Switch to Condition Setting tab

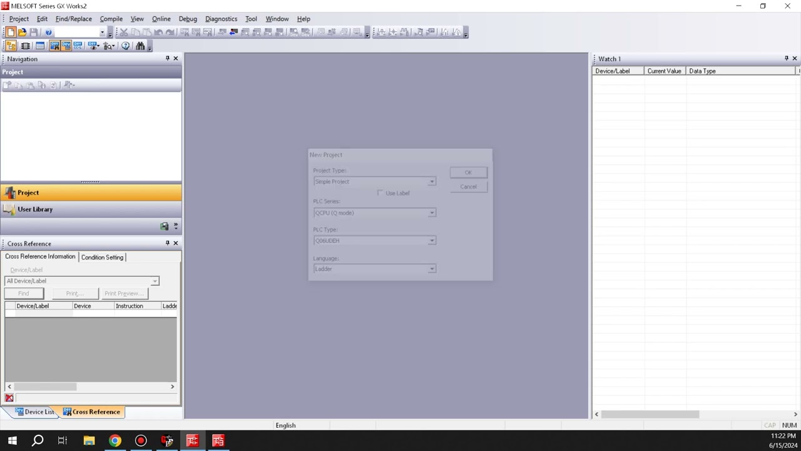(x=102, y=257)
